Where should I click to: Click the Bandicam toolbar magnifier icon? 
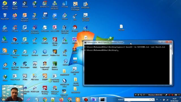point(141,95)
